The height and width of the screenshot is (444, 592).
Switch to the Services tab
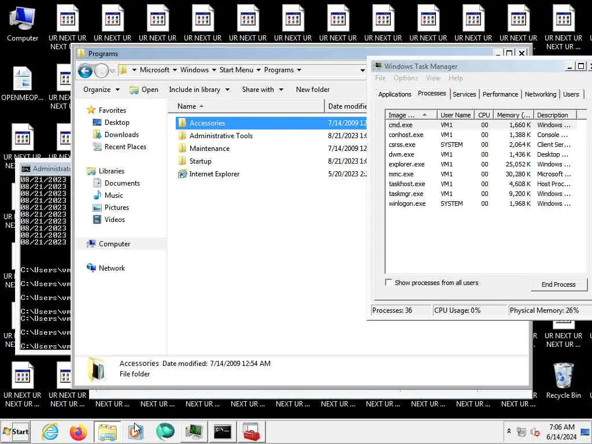[x=464, y=94]
